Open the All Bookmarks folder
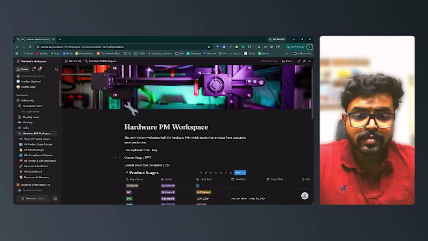Screen dimensions: 428x241 coord(302,54)
